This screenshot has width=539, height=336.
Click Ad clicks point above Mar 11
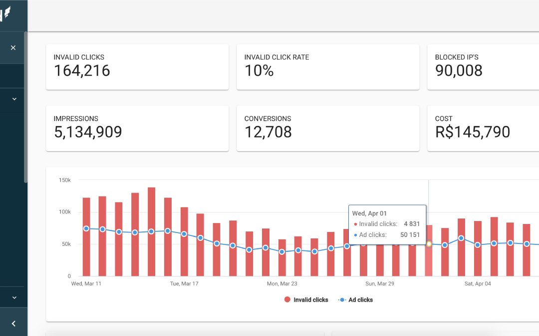pos(86,228)
